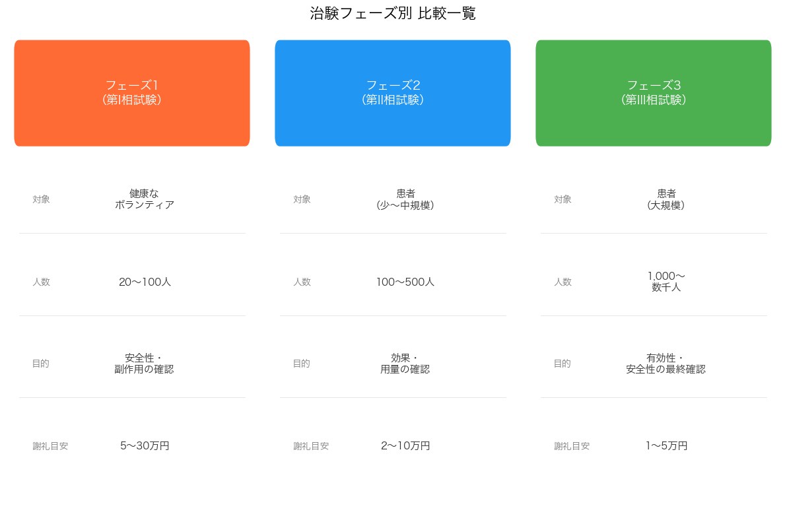Click the 5〜30万円 reward value
This screenshot has width=785, height=520.
[x=145, y=446]
